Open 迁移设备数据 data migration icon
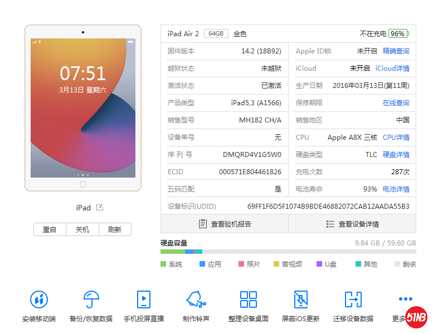Viewport: 433px width, 334px height. [353, 299]
